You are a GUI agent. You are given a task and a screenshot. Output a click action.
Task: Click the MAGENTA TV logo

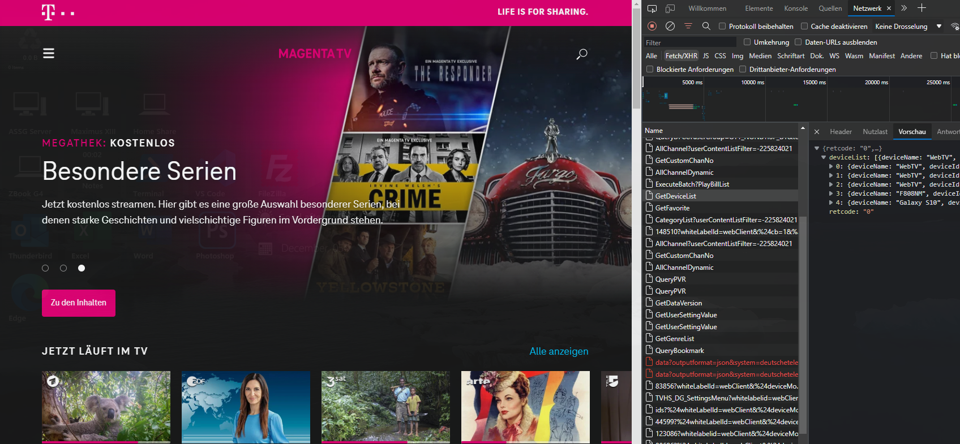tap(315, 54)
